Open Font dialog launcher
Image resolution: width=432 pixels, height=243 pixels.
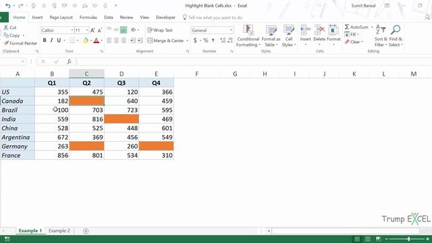click(102, 51)
